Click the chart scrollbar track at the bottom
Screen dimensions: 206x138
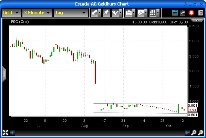(100, 133)
